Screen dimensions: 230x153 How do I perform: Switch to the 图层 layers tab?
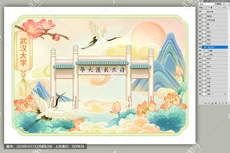coord(201,1)
